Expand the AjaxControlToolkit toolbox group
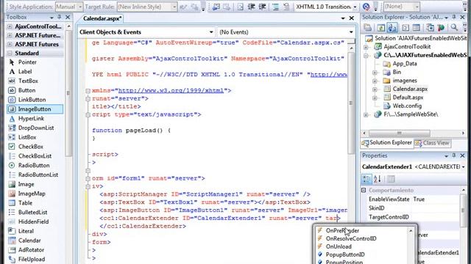The width and height of the screenshot is (471, 264). point(10,26)
